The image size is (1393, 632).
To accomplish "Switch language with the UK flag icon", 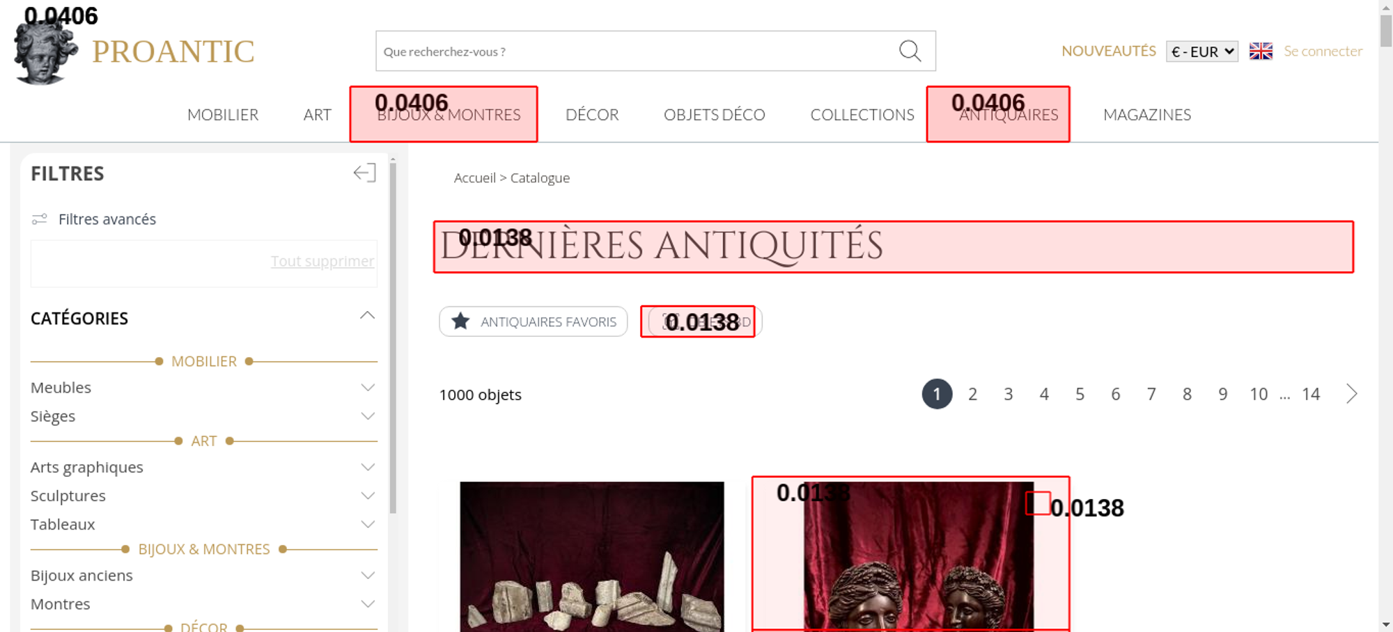I will [1261, 51].
